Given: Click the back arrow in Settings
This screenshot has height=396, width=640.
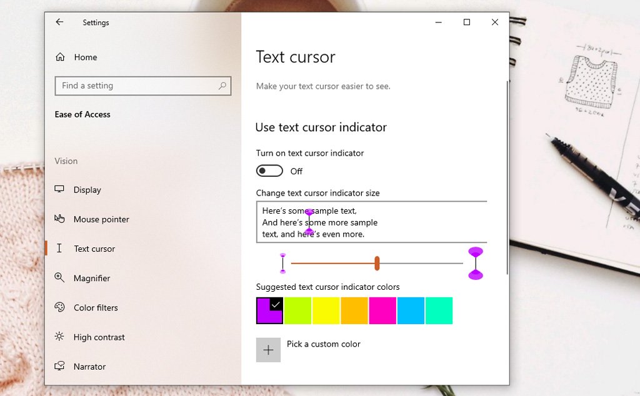Looking at the screenshot, I should [x=59, y=22].
